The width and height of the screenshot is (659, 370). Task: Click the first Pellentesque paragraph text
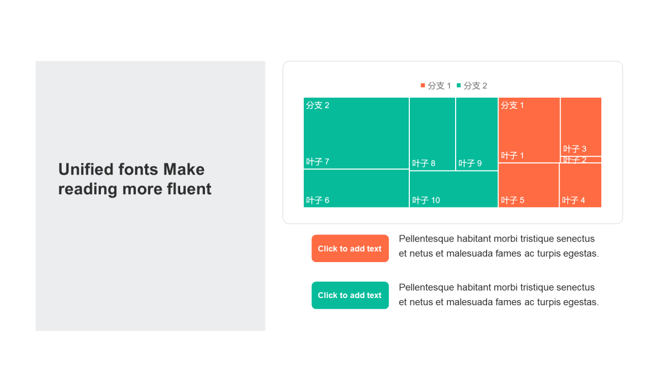coord(499,246)
